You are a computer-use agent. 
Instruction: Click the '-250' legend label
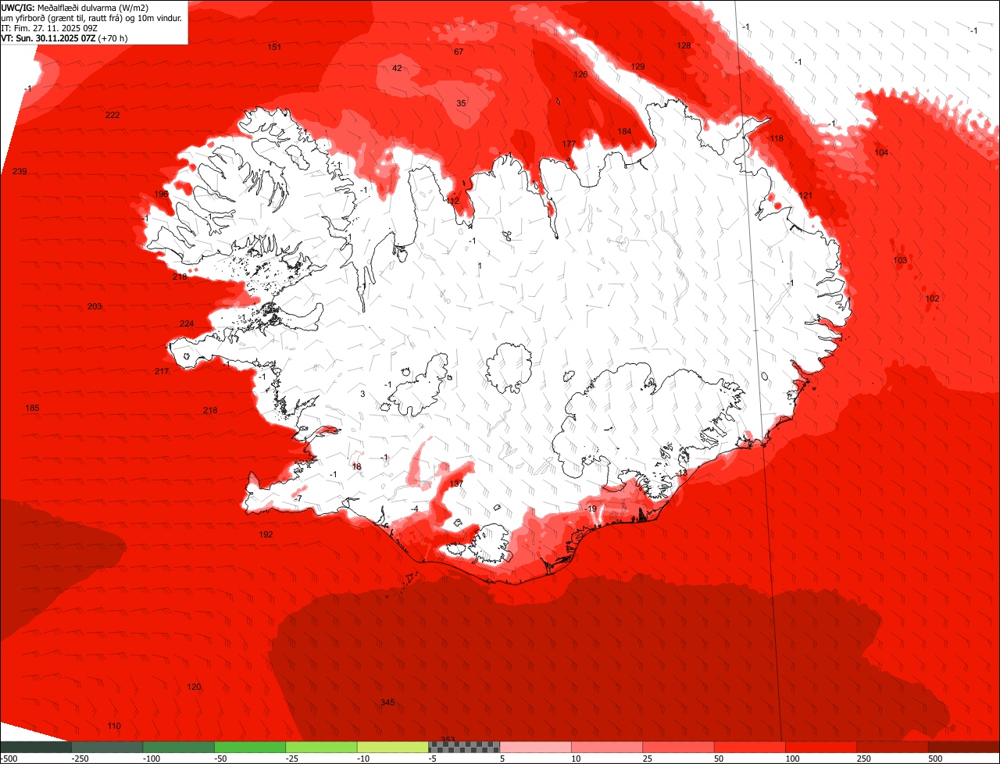tap(80, 759)
